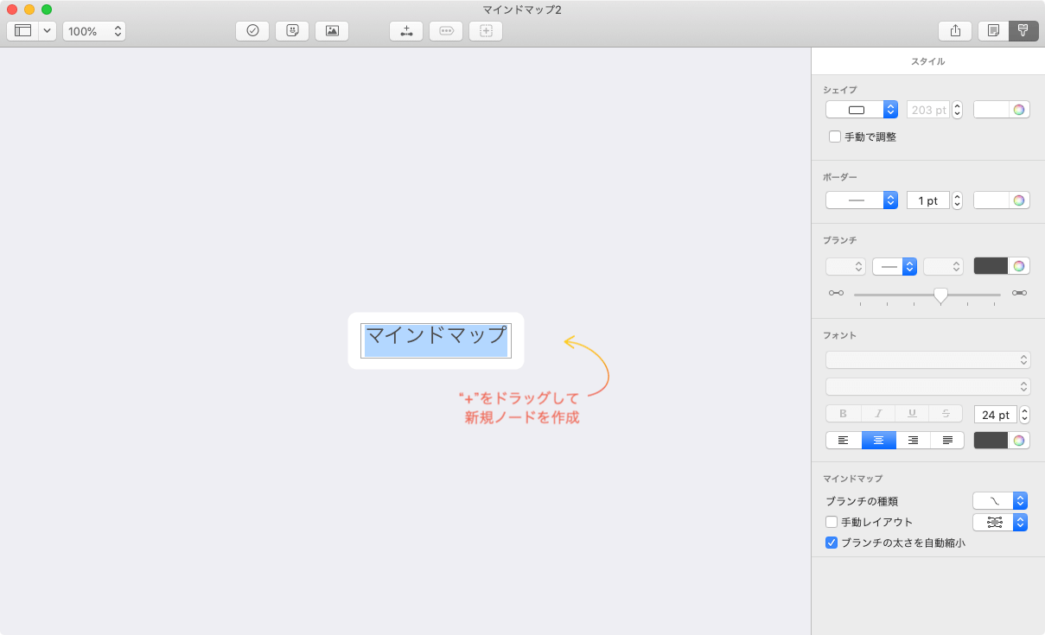Open the 100% zoom level dropdown
Viewport: 1045px width, 635px height.
[94, 31]
